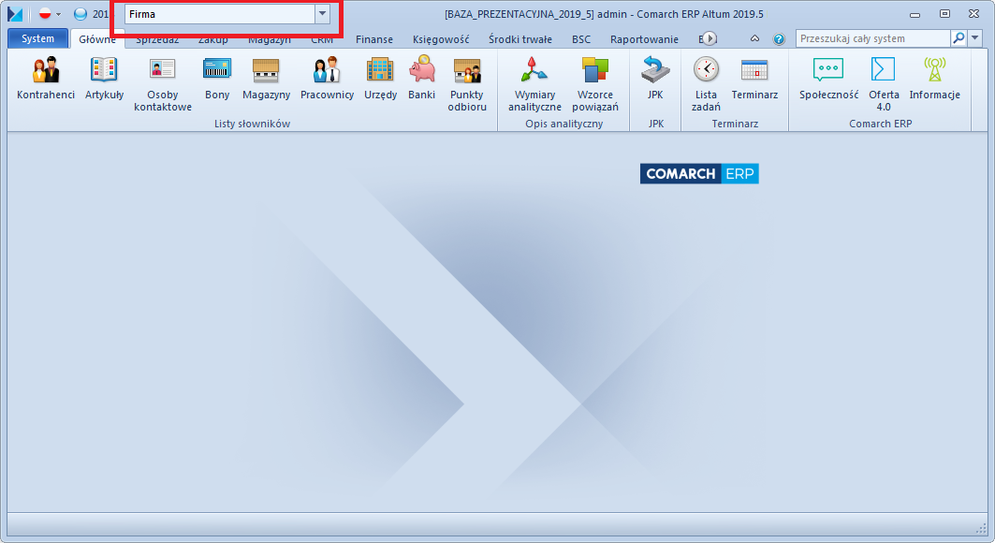Image resolution: width=995 pixels, height=543 pixels.
Task: Collapse the ribbon with caret button
Action: coord(754,38)
